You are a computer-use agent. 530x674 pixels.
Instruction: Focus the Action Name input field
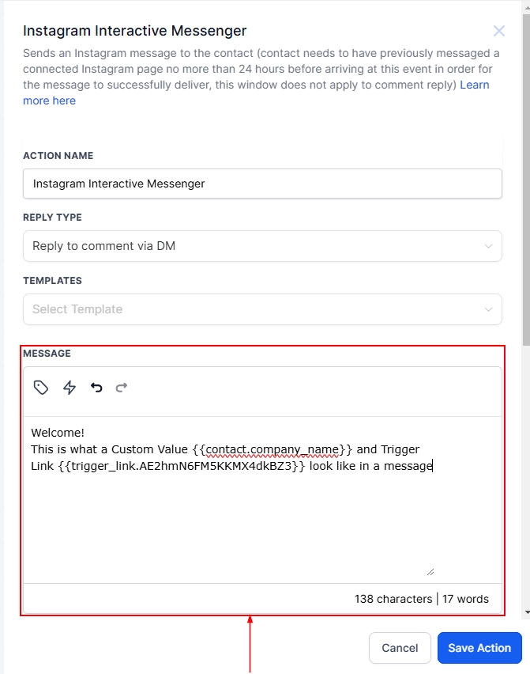[262, 184]
